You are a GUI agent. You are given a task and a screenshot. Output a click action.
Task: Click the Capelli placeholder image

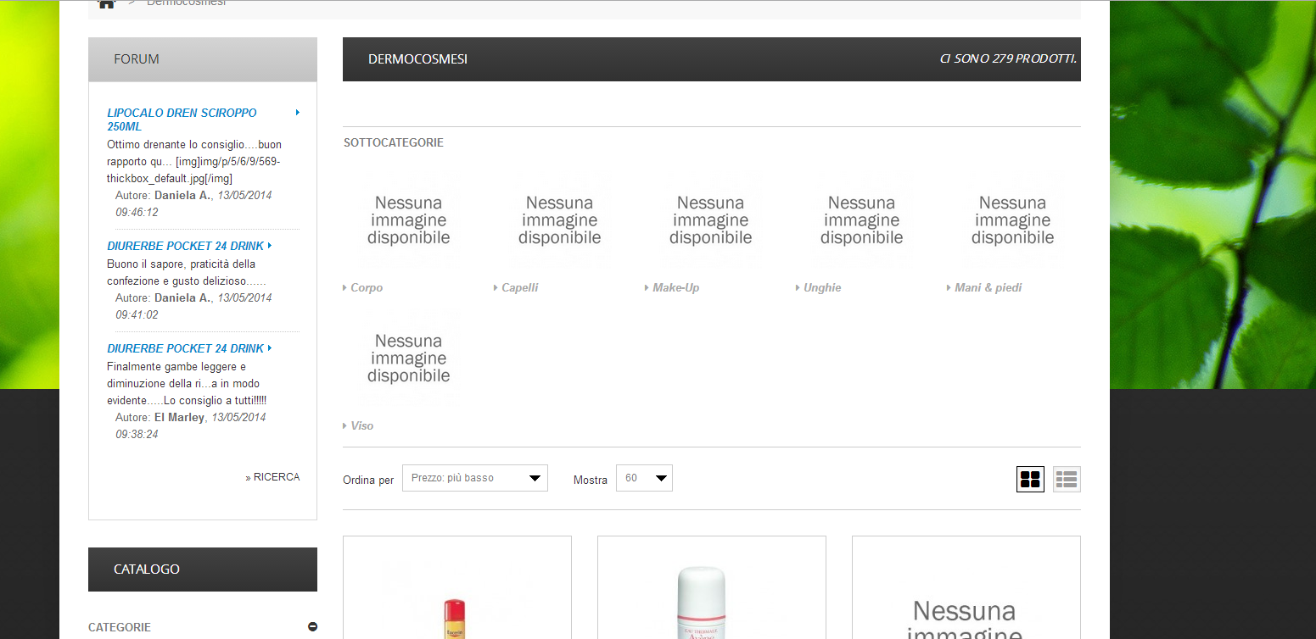click(x=560, y=220)
